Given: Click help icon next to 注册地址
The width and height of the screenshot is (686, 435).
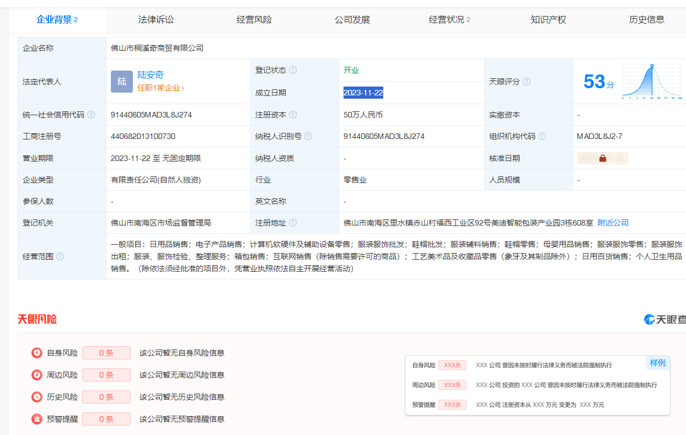Looking at the screenshot, I should (x=293, y=223).
